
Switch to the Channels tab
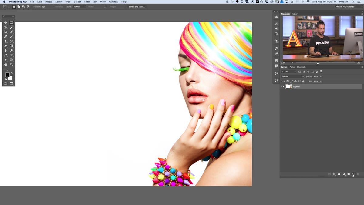[x=301, y=67]
